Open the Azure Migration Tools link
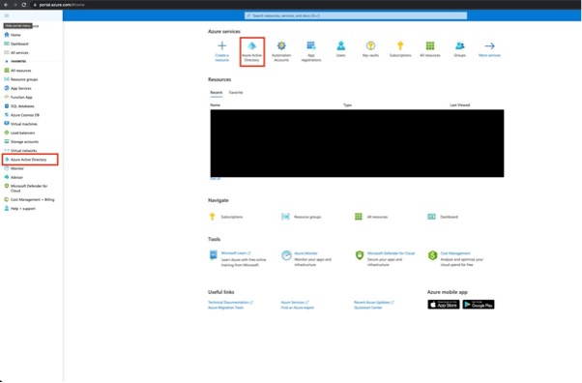 pos(225,308)
